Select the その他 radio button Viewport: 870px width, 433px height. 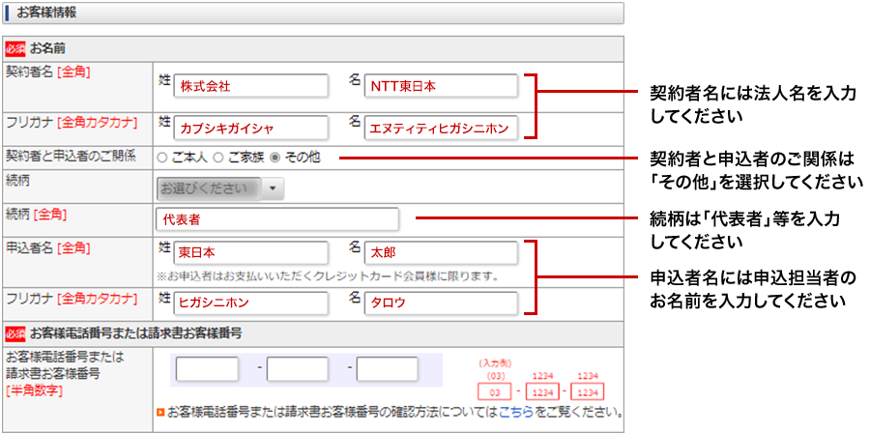click(275, 157)
